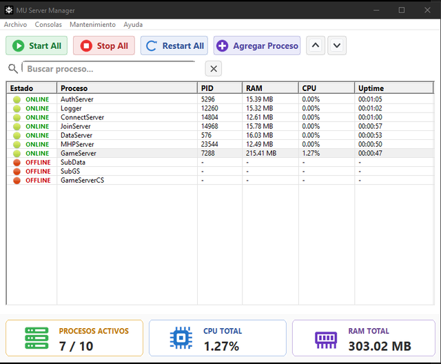Click the green status dot for GameServer
The image size is (441, 364).
point(17,153)
